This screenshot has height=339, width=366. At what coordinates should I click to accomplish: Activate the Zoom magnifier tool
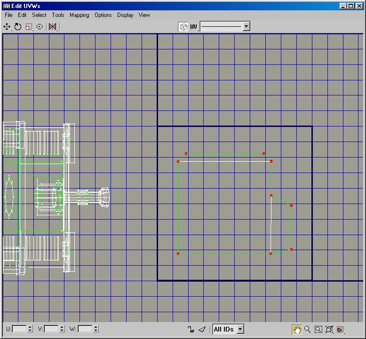point(308,330)
